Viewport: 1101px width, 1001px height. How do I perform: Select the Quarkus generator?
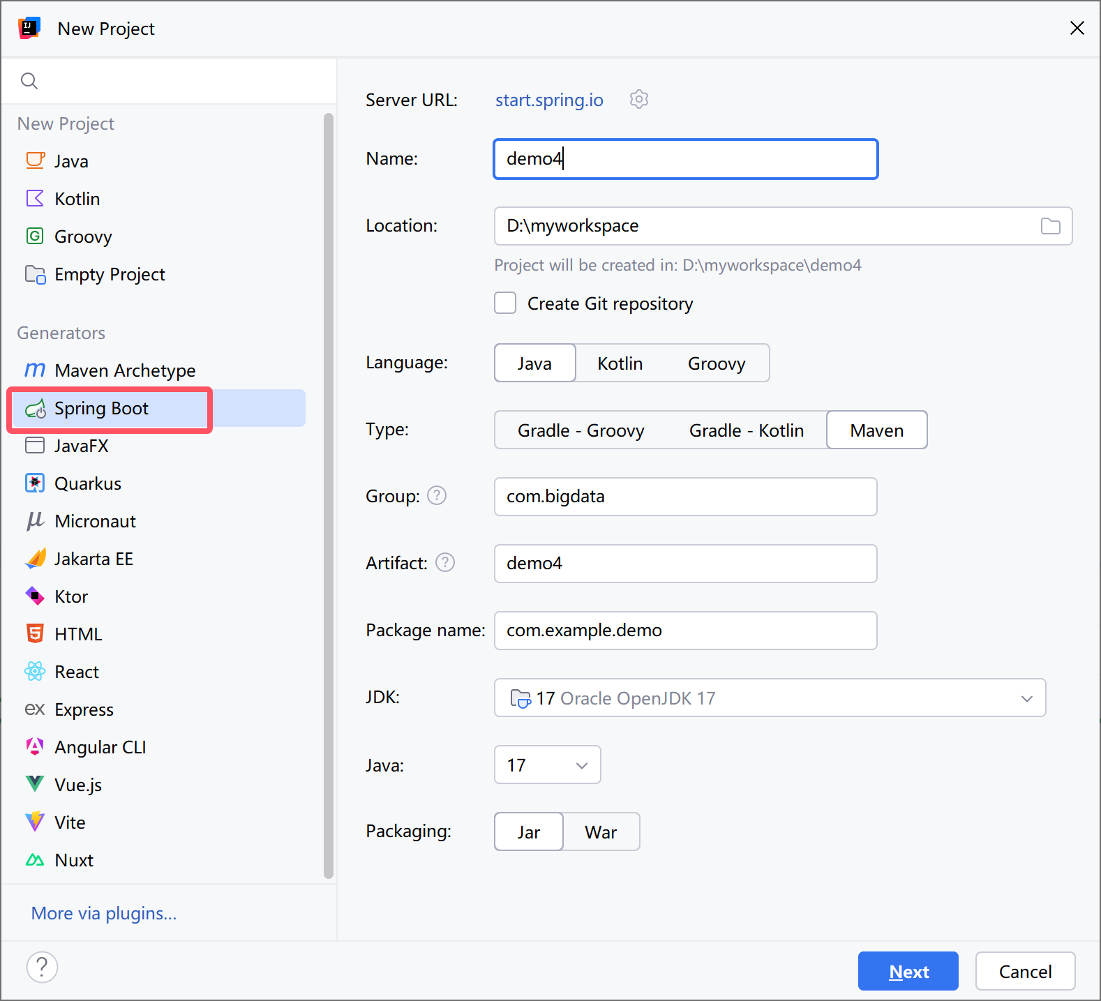87,484
